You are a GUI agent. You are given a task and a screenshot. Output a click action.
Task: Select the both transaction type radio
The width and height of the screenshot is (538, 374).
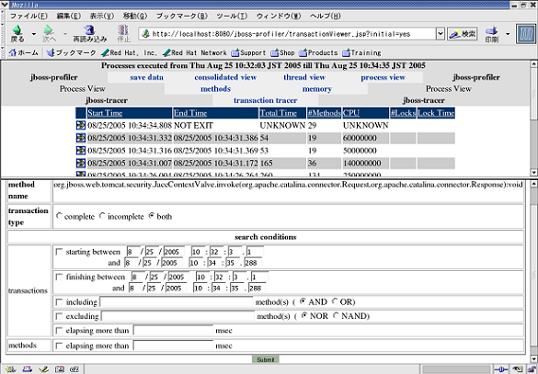152,216
